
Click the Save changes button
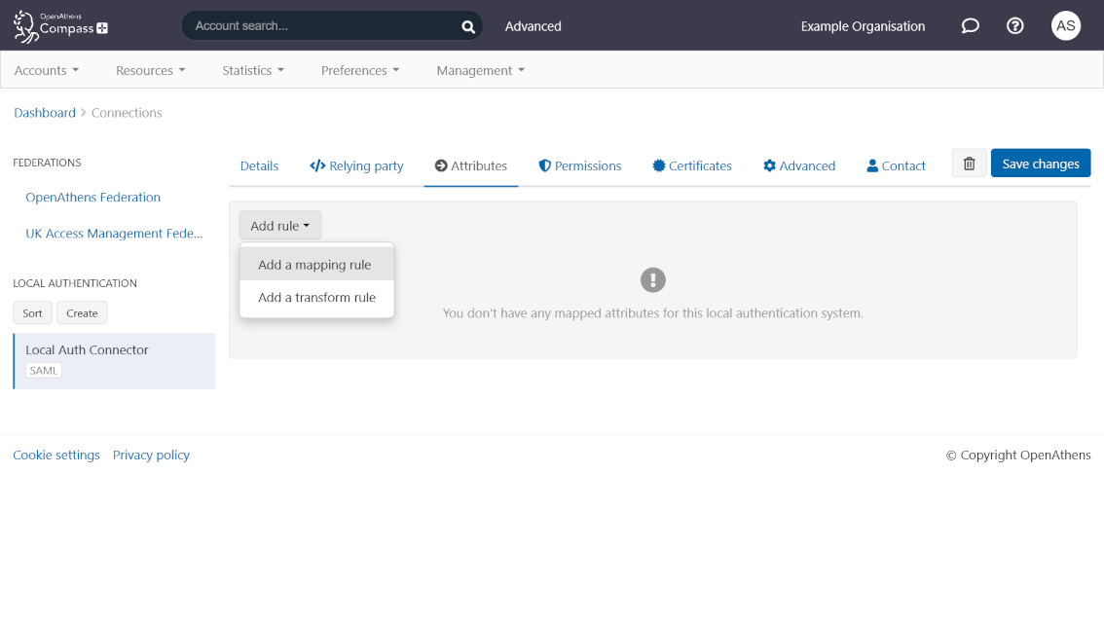[1040, 164]
